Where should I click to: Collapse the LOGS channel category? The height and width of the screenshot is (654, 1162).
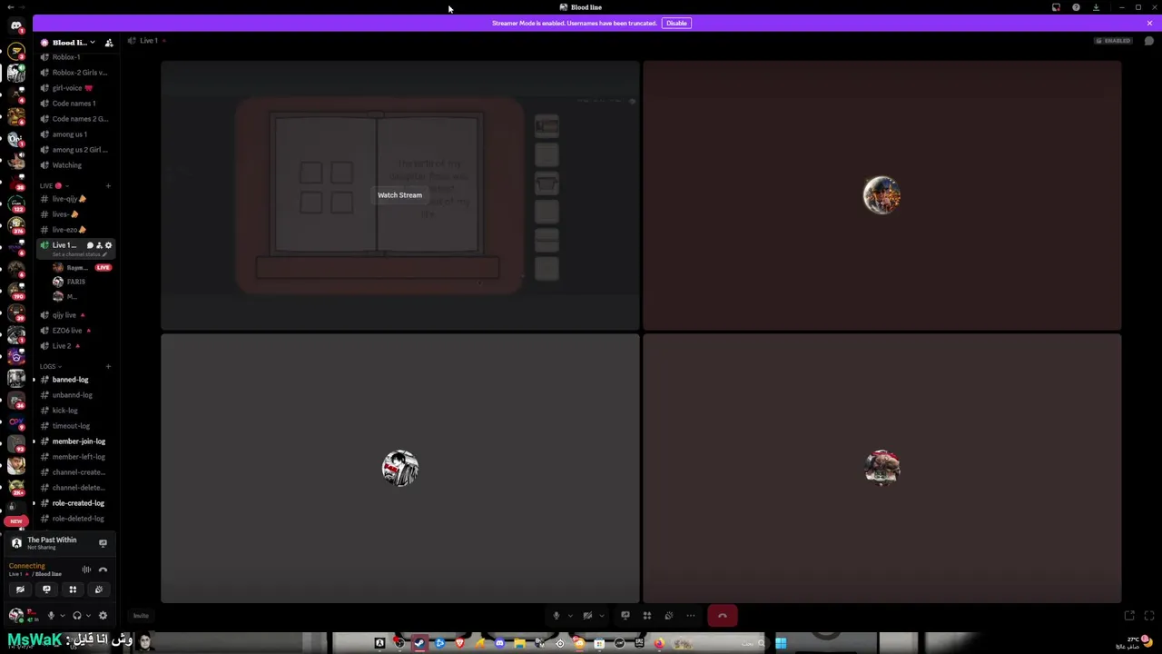pyautogui.click(x=50, y=366)
